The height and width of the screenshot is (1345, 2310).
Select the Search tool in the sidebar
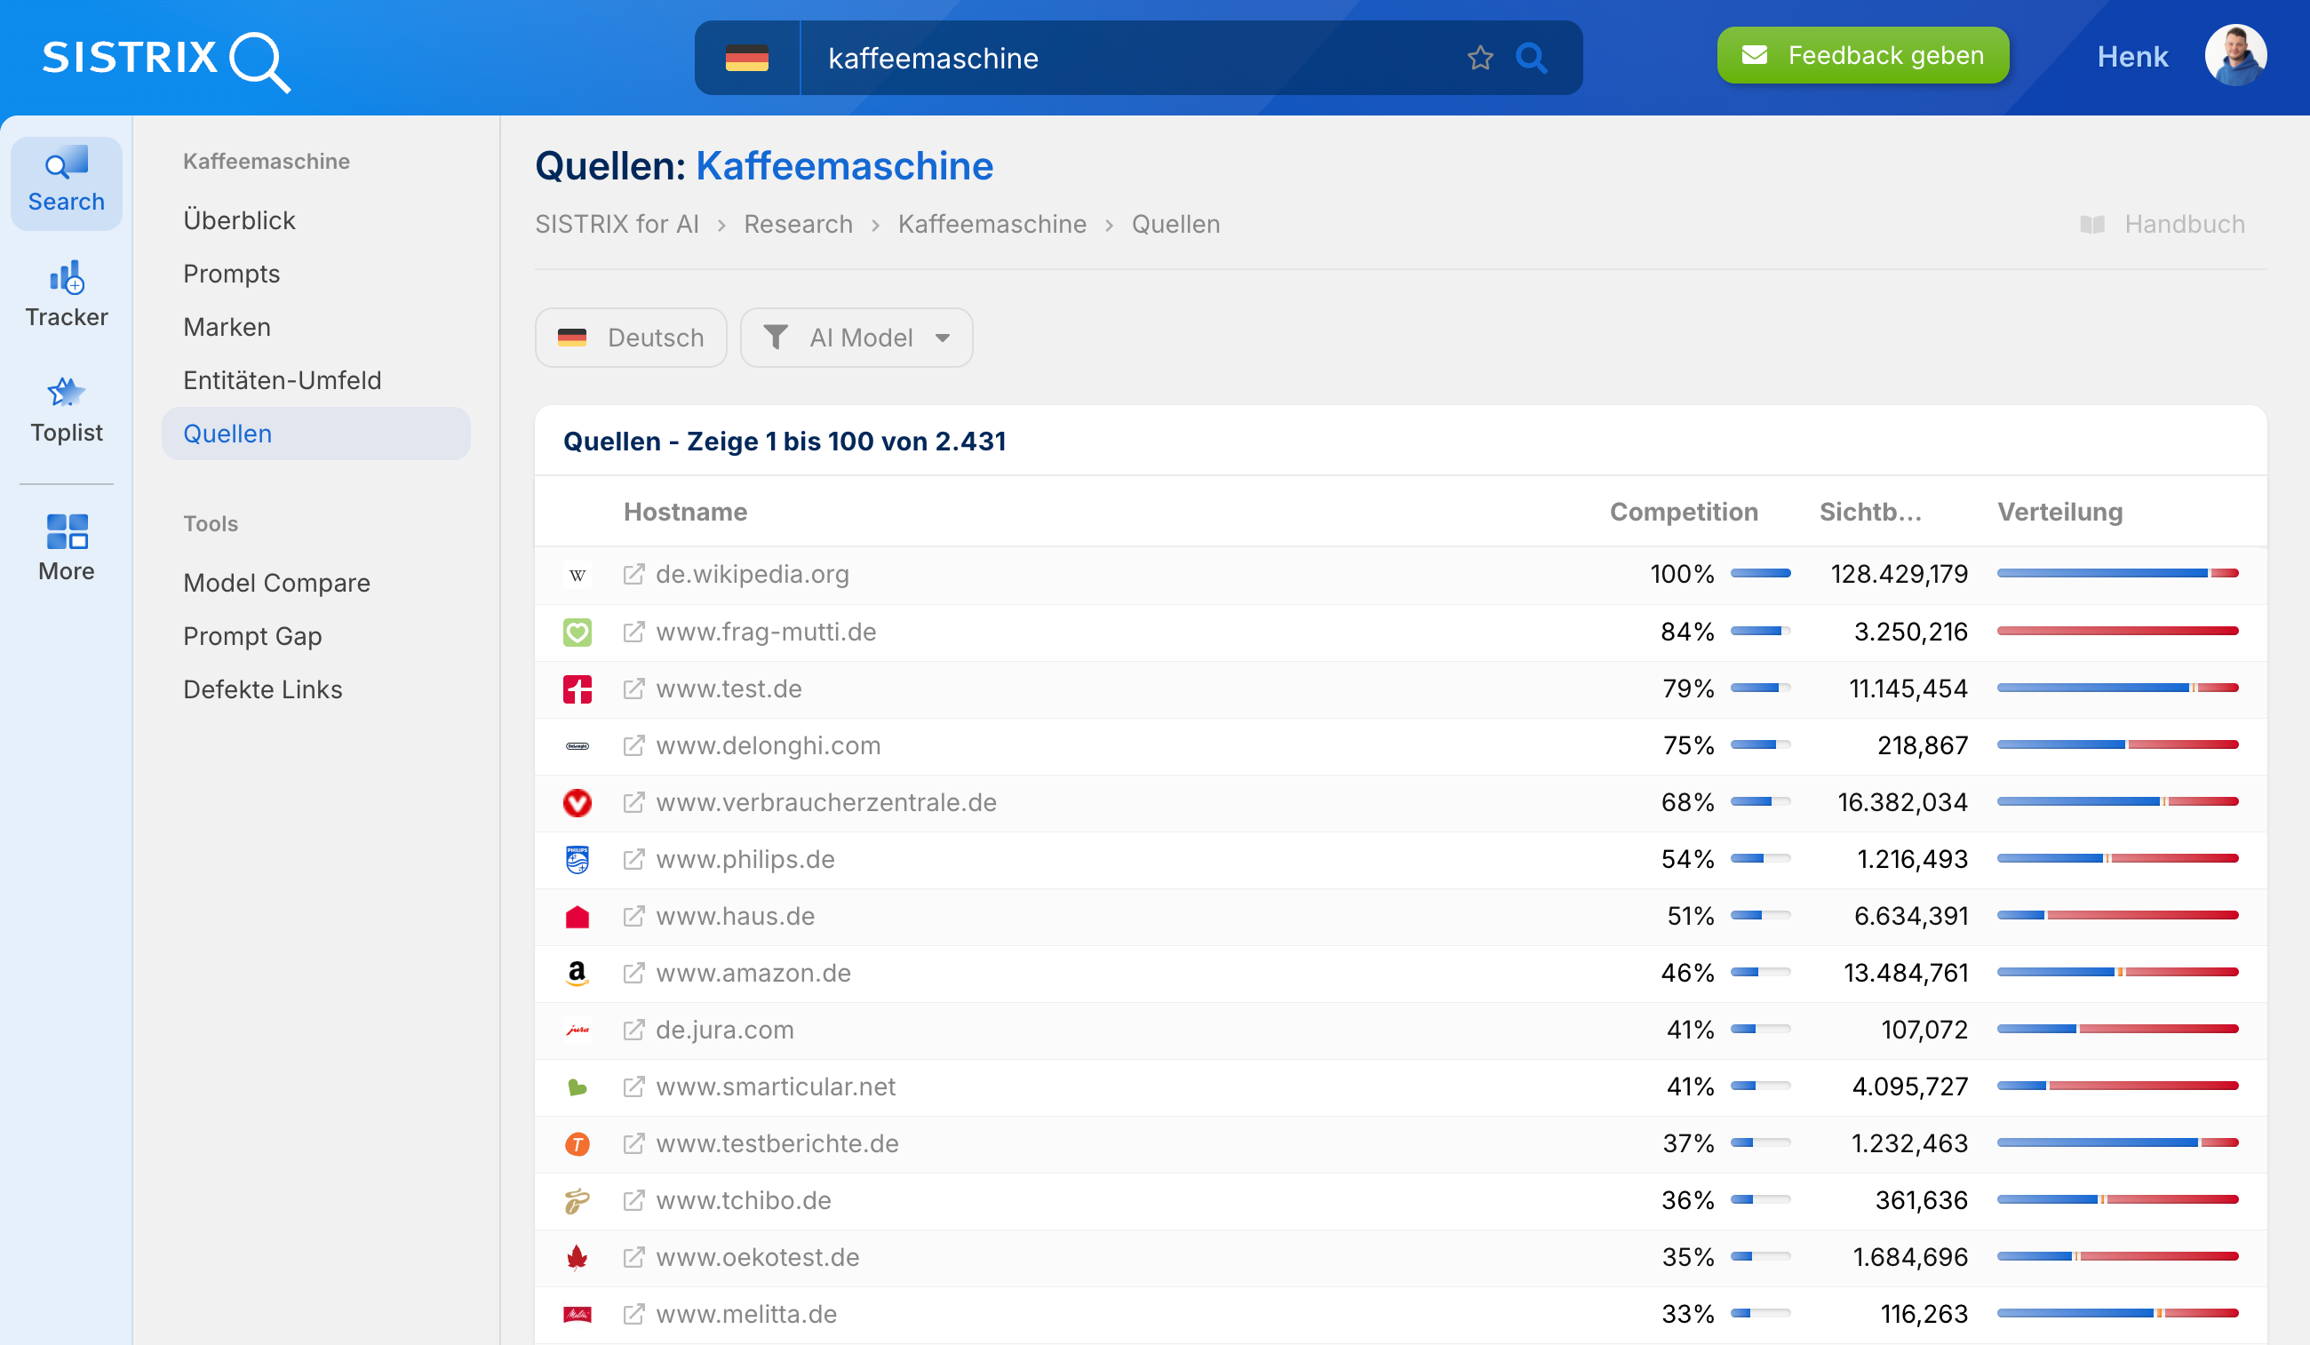[x=65, y=180]
